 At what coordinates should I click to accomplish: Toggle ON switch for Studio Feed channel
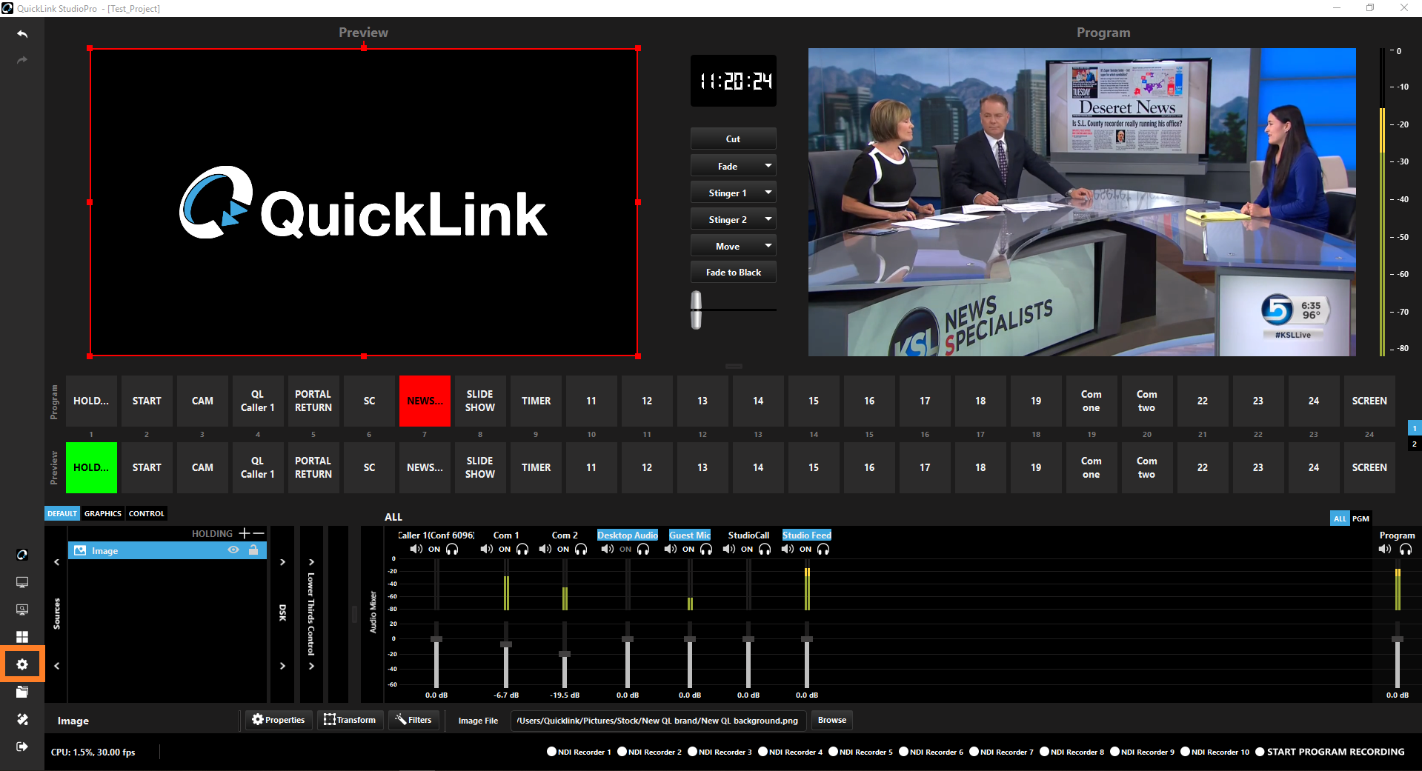point(805,550)
